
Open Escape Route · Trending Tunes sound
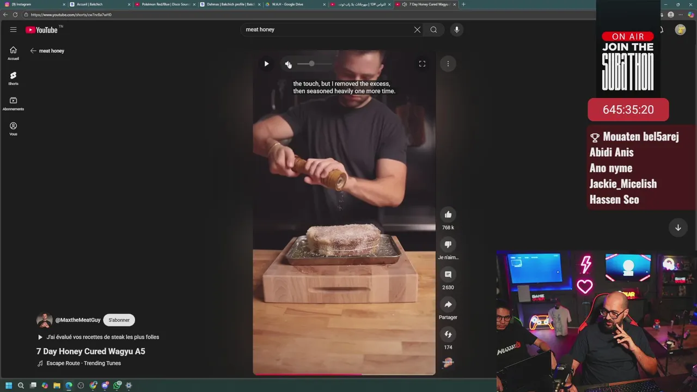pos(79,363)
